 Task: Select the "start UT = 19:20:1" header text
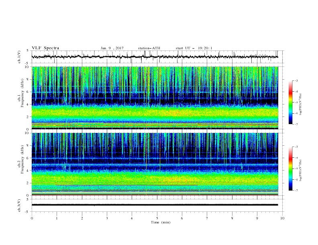[x=194, y=48]
